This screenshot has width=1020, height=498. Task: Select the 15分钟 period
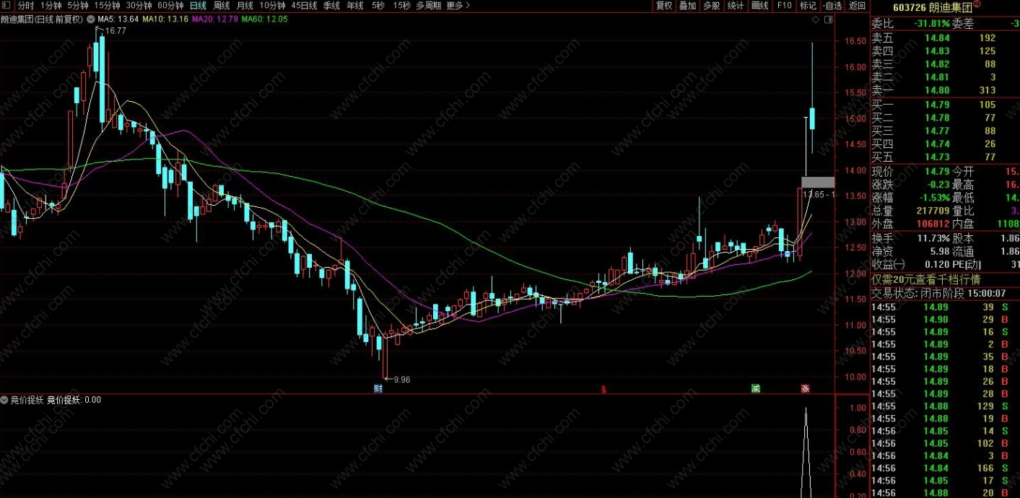(x=107, y=6)
